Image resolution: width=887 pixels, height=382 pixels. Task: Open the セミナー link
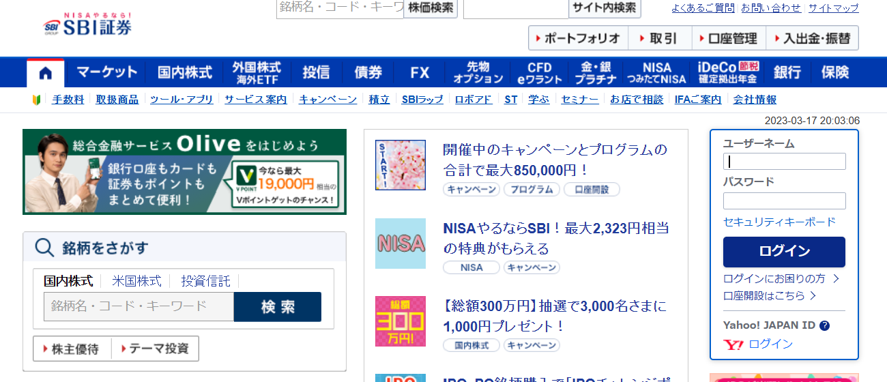[580, 100]
